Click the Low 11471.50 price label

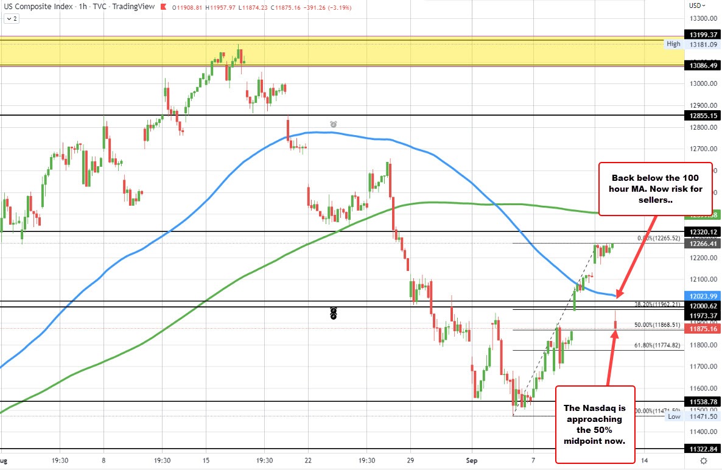pos(693,416)
